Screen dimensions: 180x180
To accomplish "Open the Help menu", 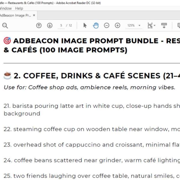I will (19, 8).
